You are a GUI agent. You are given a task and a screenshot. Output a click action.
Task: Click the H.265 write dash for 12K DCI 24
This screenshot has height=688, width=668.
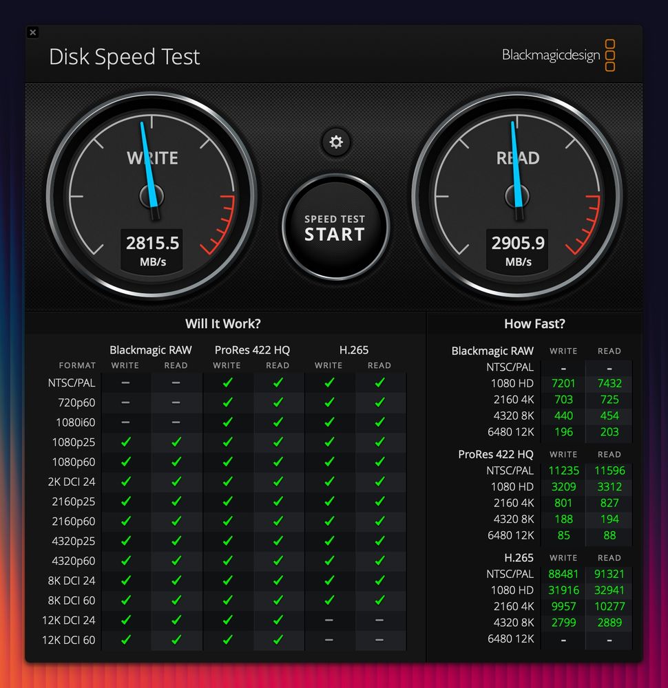coord(329,620)
